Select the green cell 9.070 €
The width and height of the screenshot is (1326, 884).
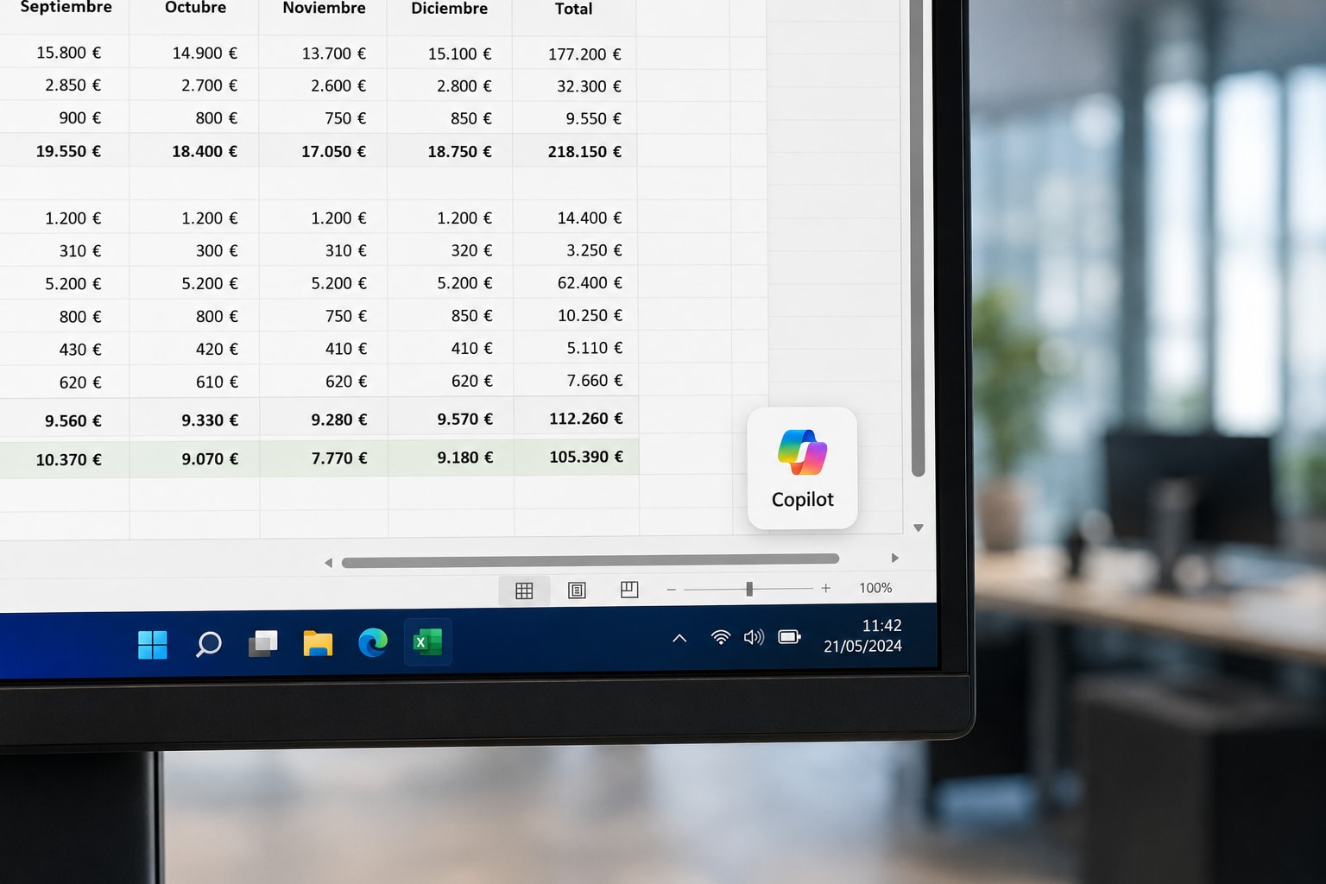click(194, 458)
